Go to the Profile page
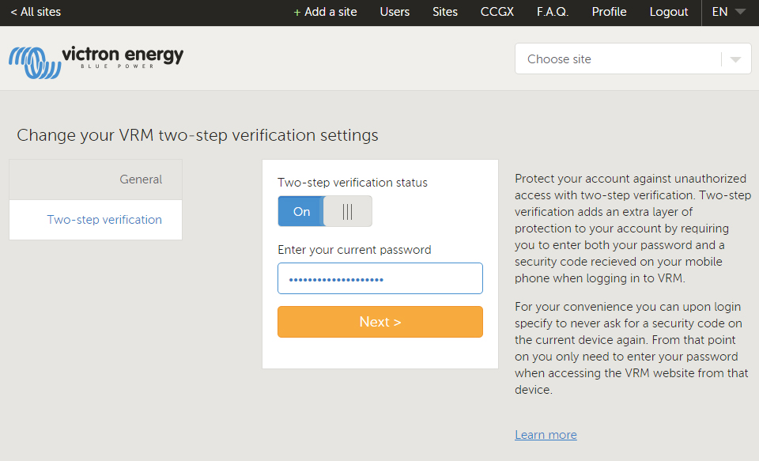 click(609, 12)
